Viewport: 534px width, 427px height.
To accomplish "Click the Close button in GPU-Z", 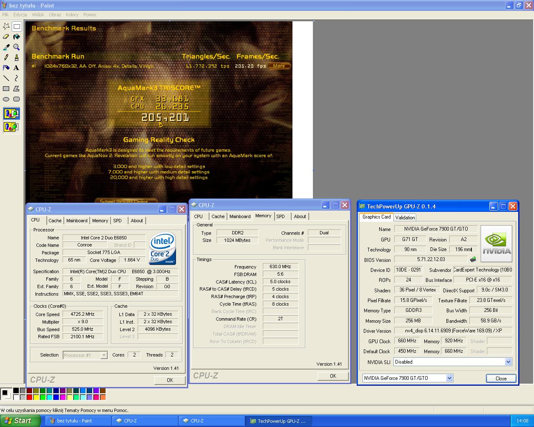I will point(501,378).
